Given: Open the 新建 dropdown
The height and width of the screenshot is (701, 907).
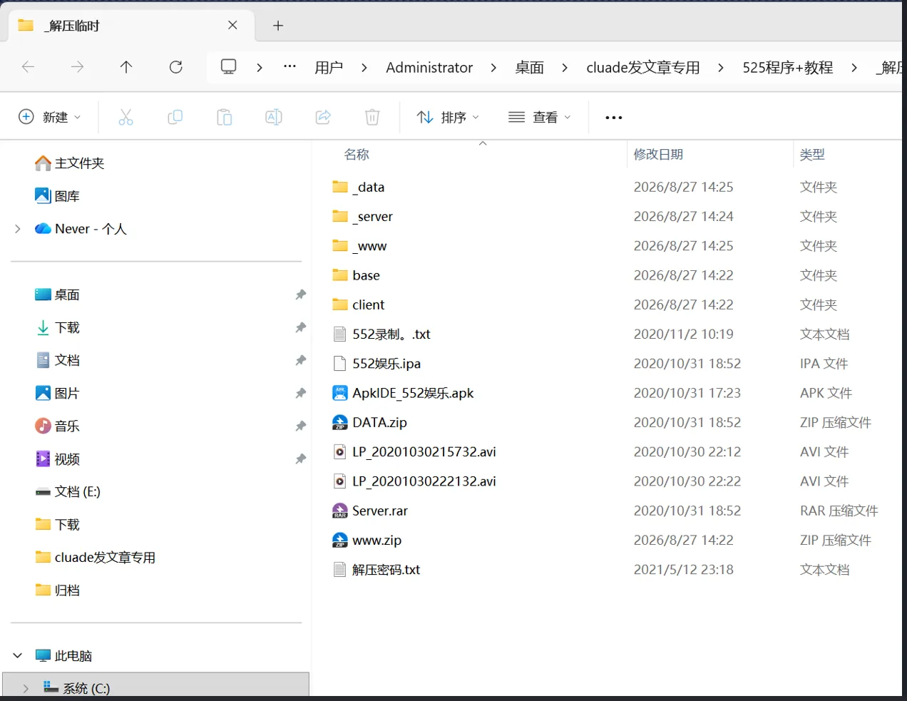Looking at the screenshot, I should click(x=50, y=117).
